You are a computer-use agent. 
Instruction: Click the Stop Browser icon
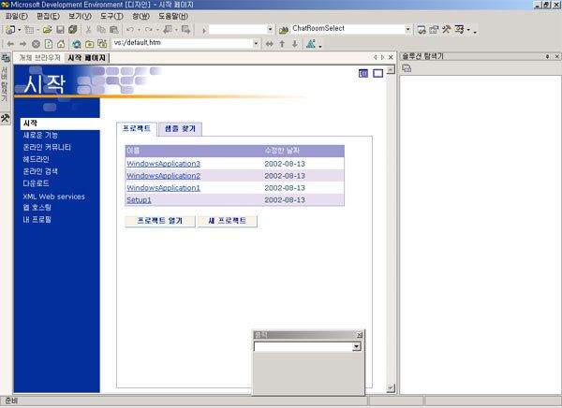point(36,44)
